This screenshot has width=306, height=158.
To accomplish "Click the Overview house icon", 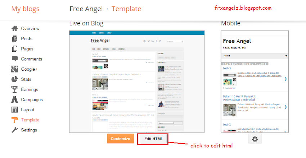I will [14, 28].
